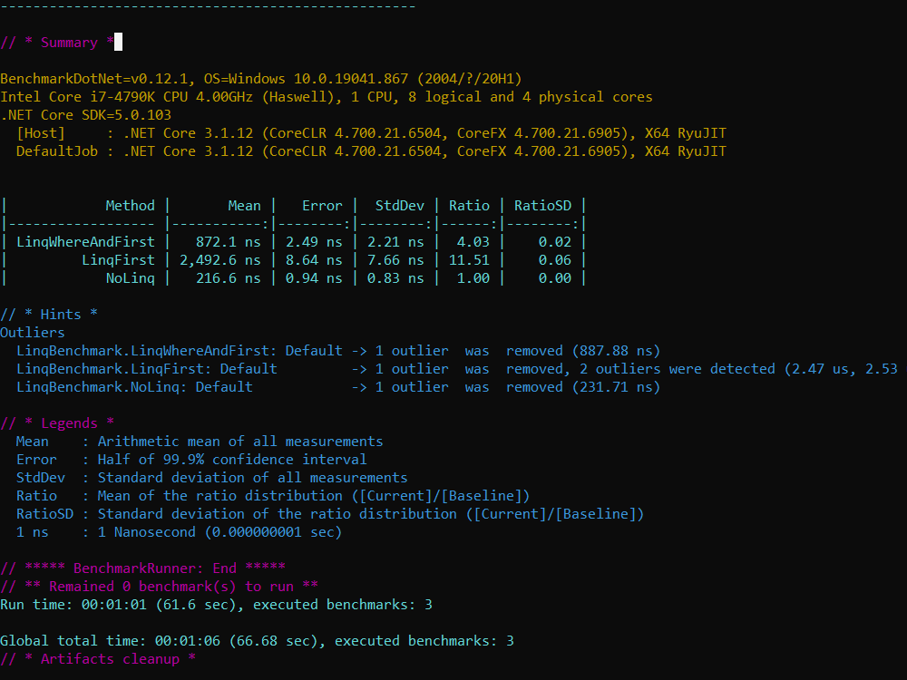Click the StdDev column header in the table
The height and width of the screenshot is (680, 907).
tap(400, 206)
